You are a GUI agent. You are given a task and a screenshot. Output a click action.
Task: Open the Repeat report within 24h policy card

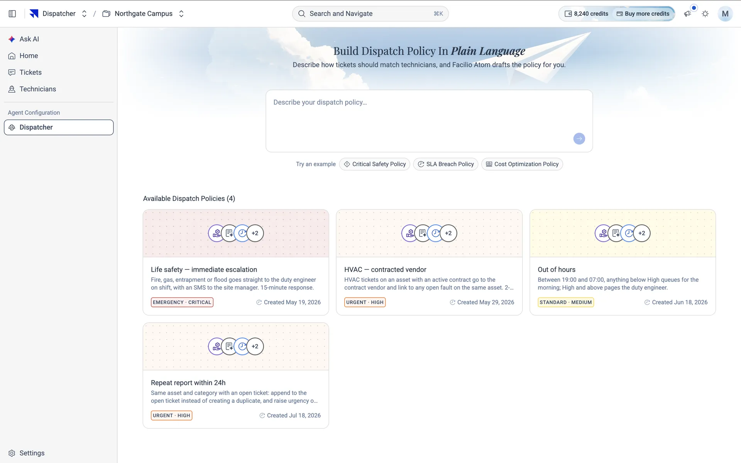pos(236,375)
